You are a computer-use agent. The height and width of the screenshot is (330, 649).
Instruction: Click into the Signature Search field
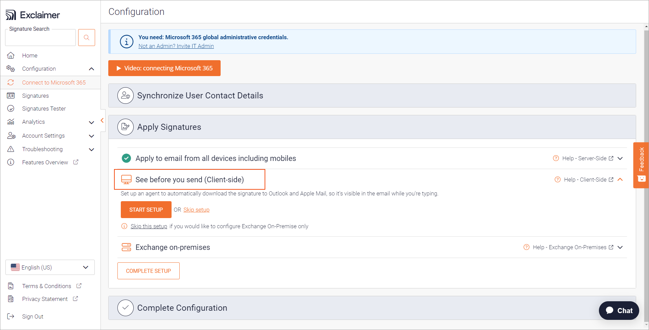[x=40, y=38]
